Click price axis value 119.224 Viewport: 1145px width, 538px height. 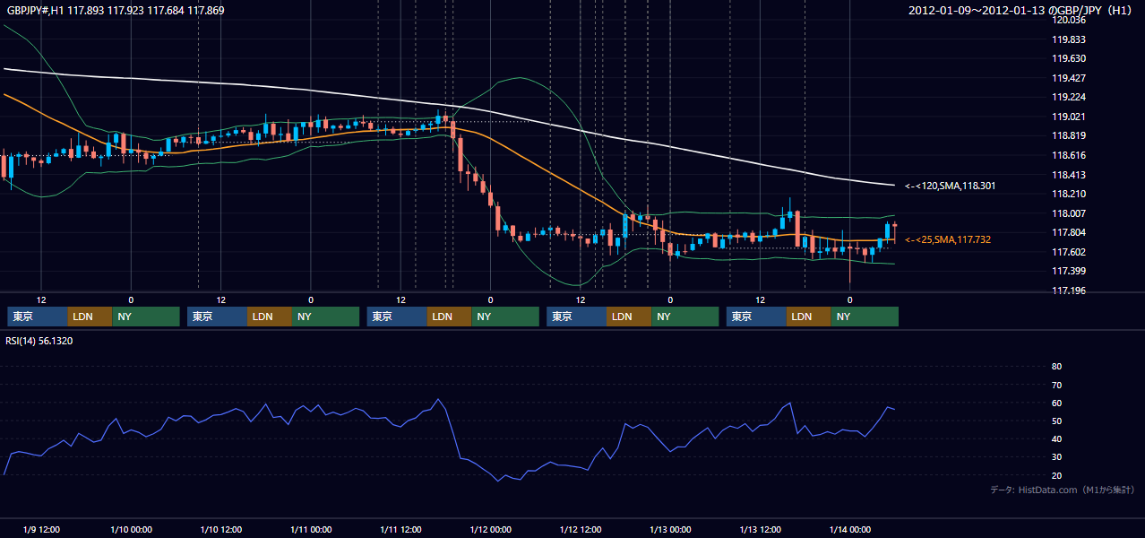tap(1068, 97)
